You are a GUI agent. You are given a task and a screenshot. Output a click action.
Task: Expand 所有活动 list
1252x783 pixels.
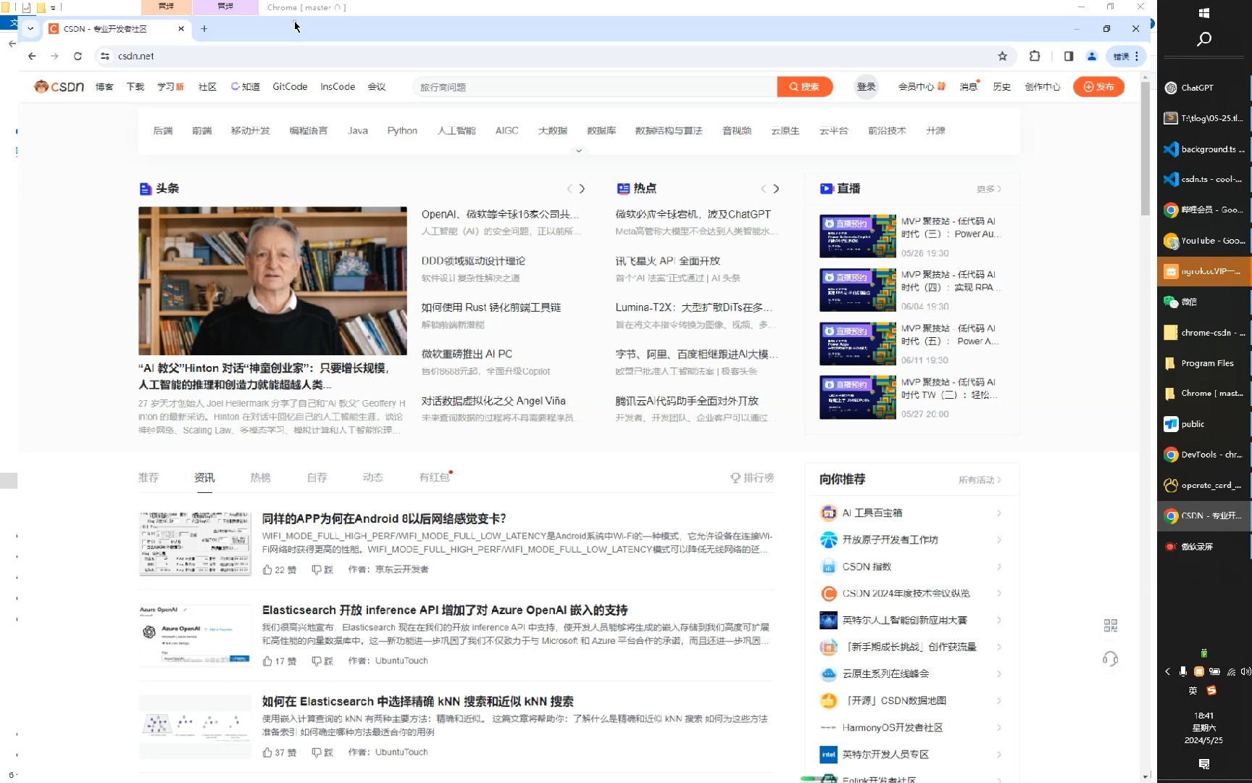[x=980, y=480]
